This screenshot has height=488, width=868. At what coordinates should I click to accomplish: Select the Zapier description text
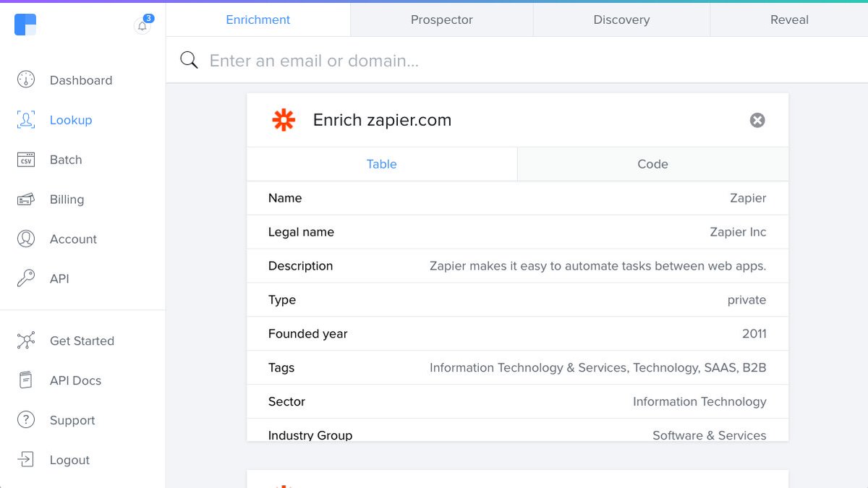597,266
